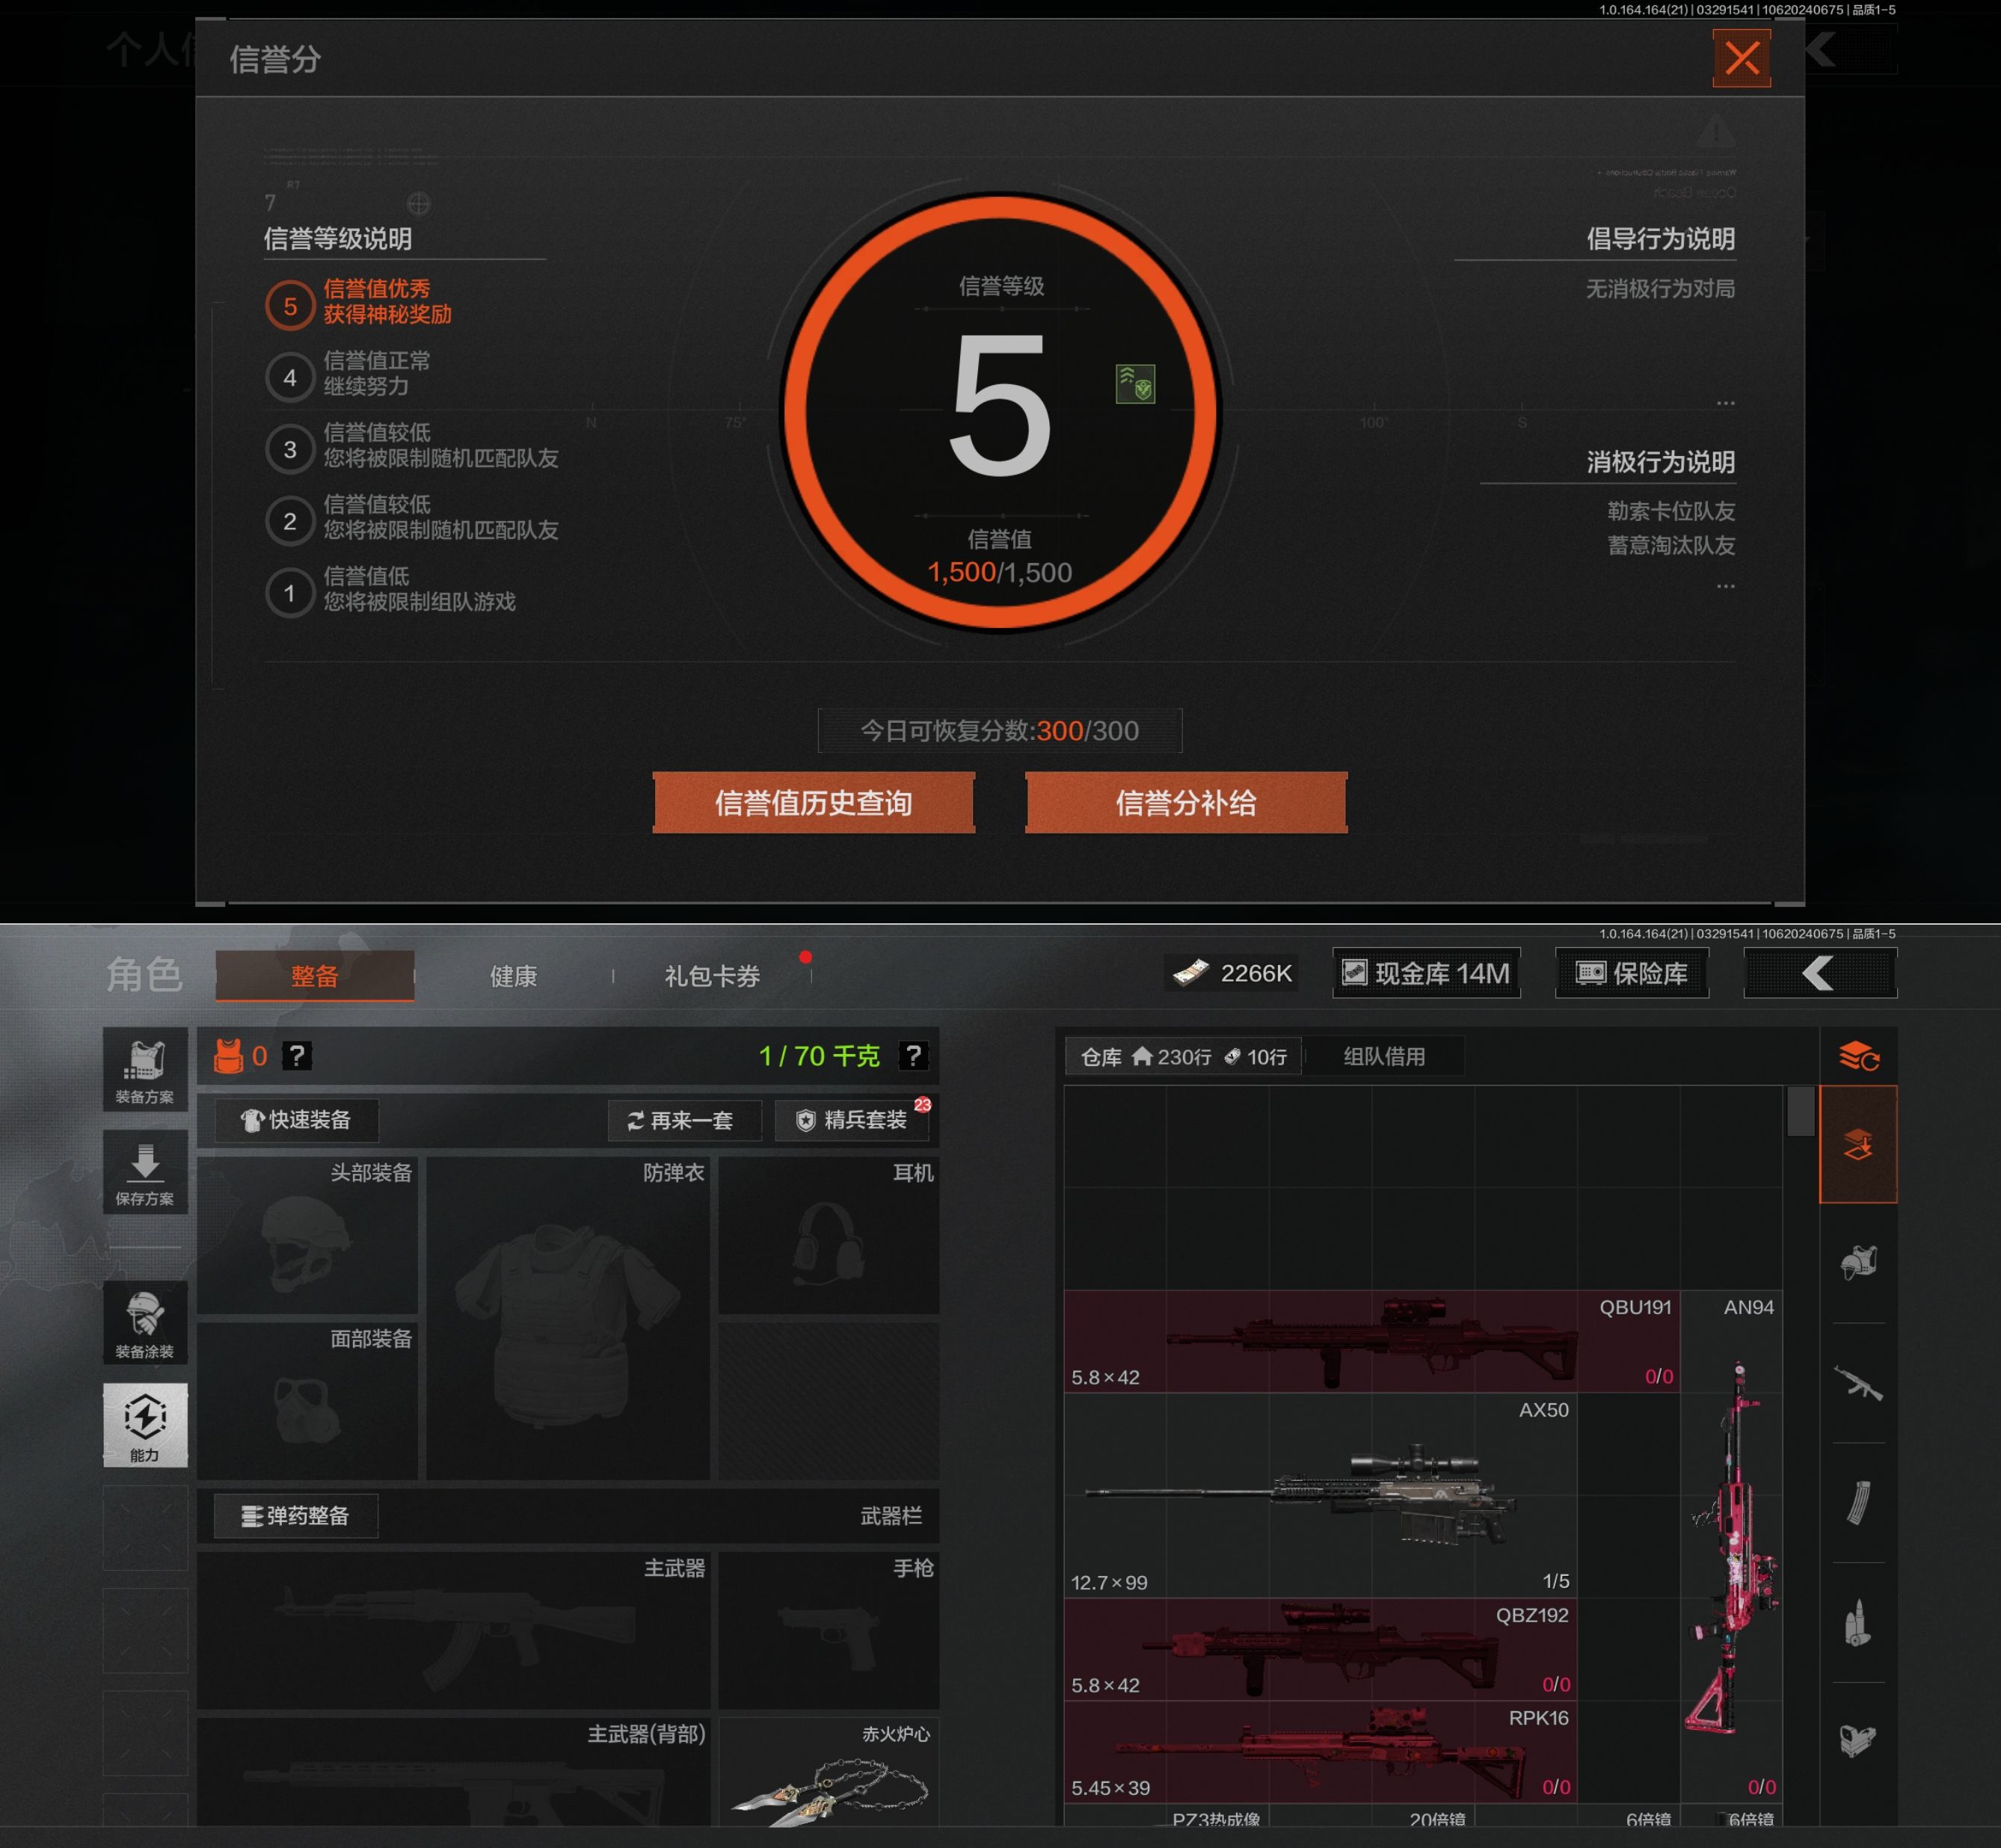Click the 装备方案 loadout plan vest icon
This screenshot has height=1848, width=2001.
[146, 1068]
